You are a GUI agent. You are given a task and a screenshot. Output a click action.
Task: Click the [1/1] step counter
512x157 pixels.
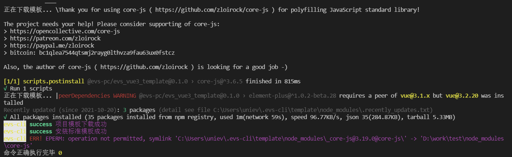pyautogui.click(x=11, y=82)
